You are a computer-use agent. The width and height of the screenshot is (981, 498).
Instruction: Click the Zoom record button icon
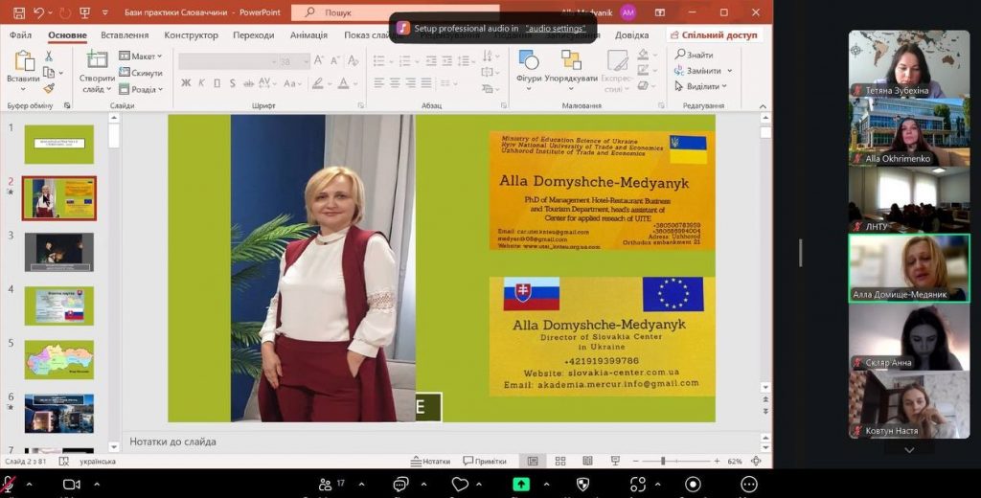click(x=693, y=485)
